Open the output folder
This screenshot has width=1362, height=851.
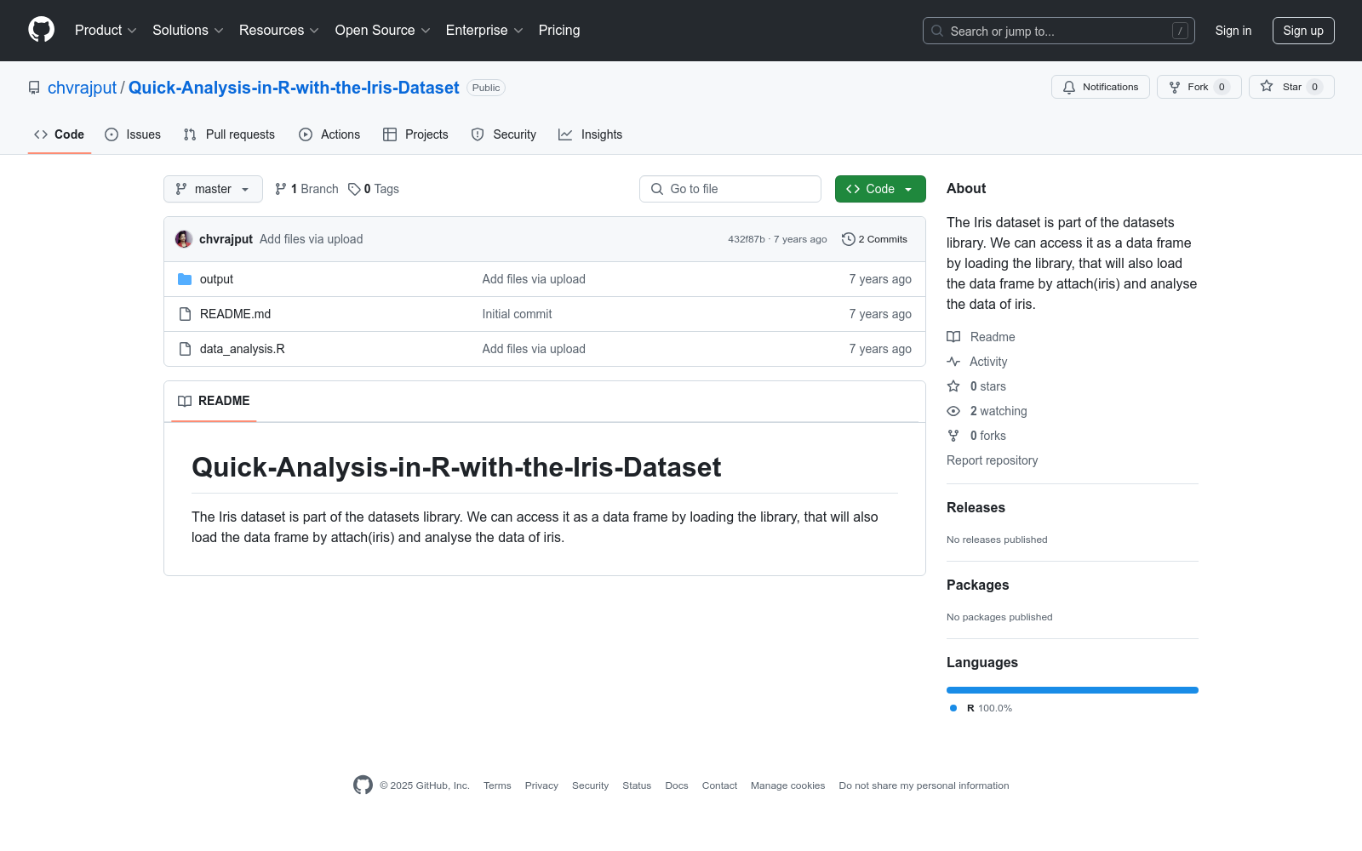tap(216, 279)
